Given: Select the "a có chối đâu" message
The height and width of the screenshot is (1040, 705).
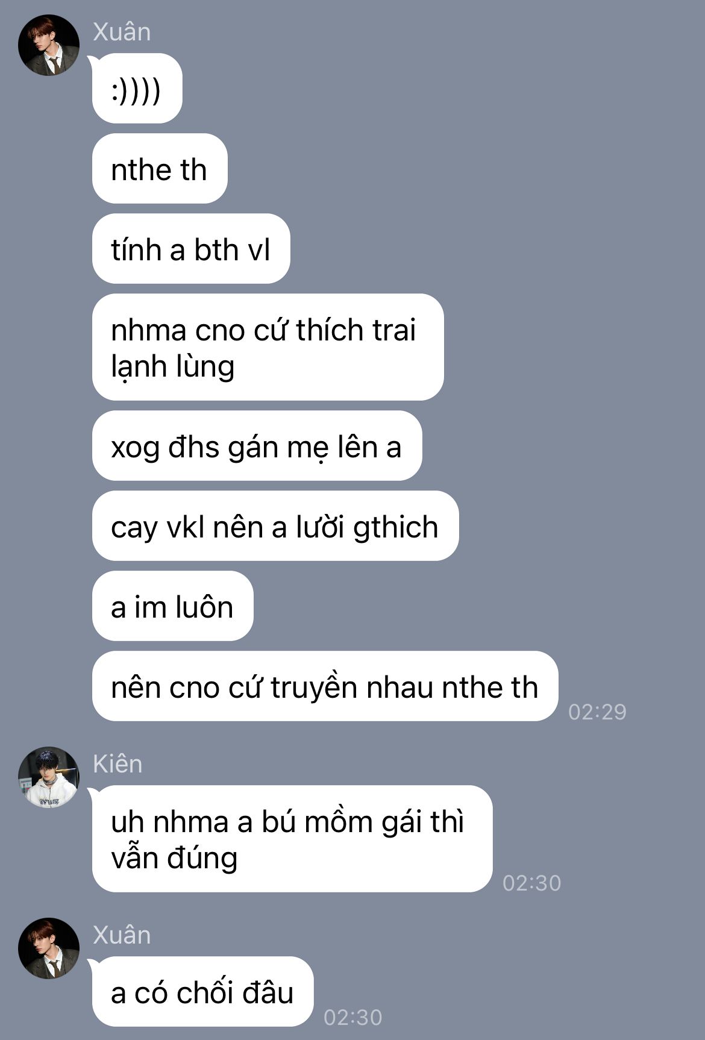Looking at the screenshot, I should pos(202,992).
